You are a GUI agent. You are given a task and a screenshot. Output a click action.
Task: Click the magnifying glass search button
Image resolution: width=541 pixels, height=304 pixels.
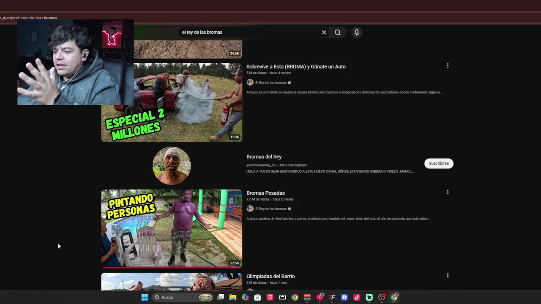338,33
